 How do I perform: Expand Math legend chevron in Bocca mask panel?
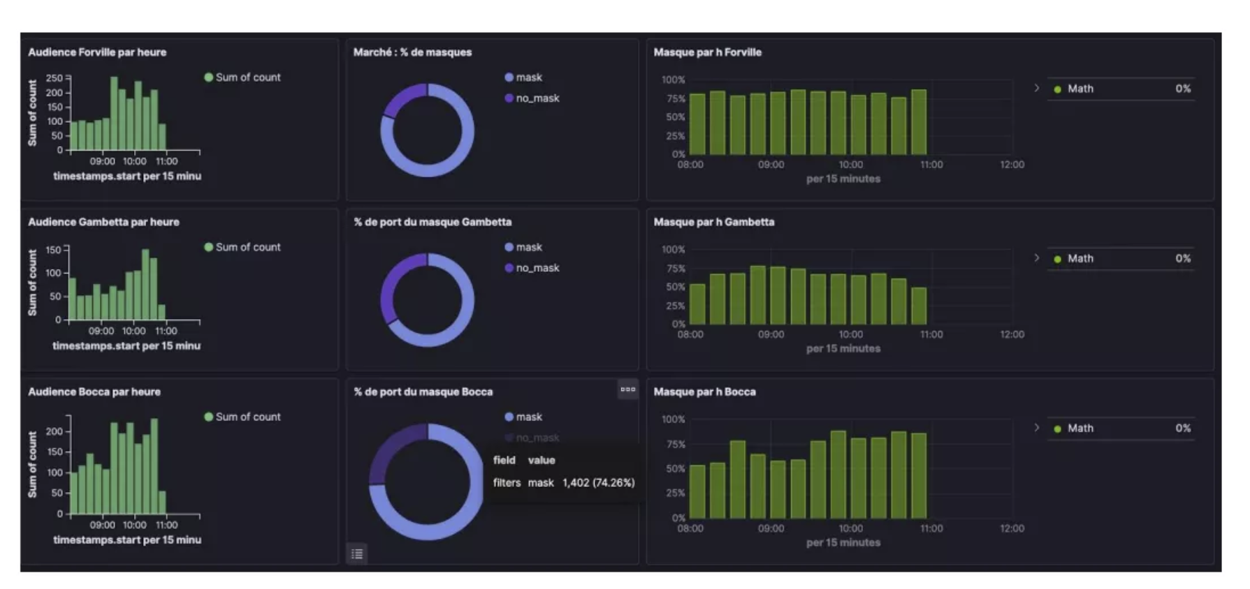pos(1036,427)
